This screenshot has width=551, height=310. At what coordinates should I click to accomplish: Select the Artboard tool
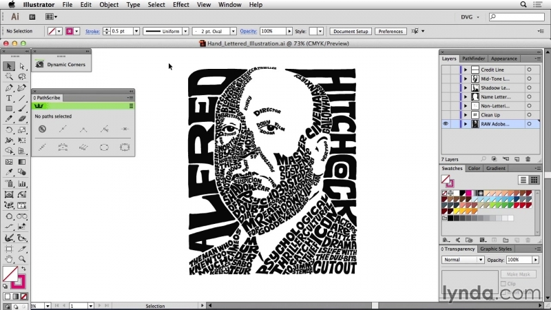[9, 249]
